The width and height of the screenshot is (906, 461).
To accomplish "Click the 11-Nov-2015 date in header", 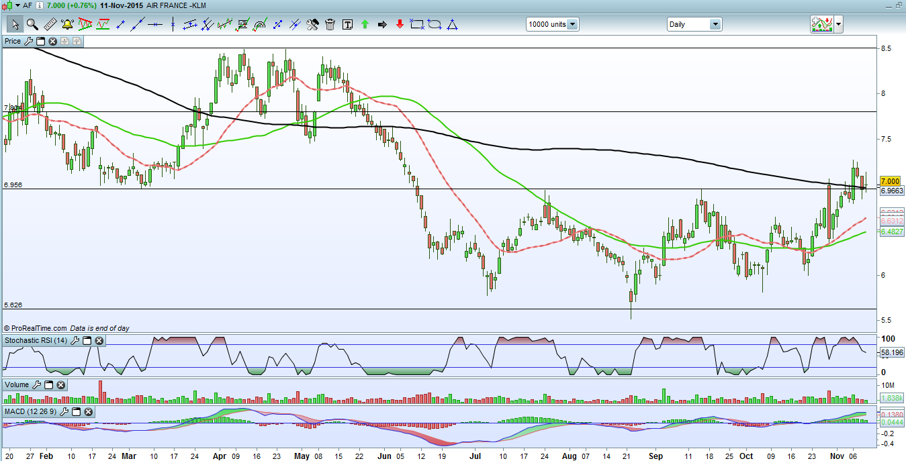I will (122, 5).
